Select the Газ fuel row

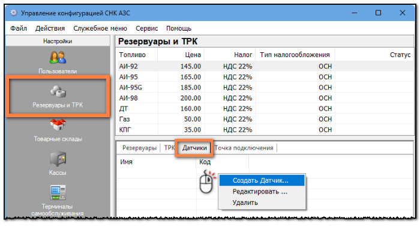(x=265, y=119)
